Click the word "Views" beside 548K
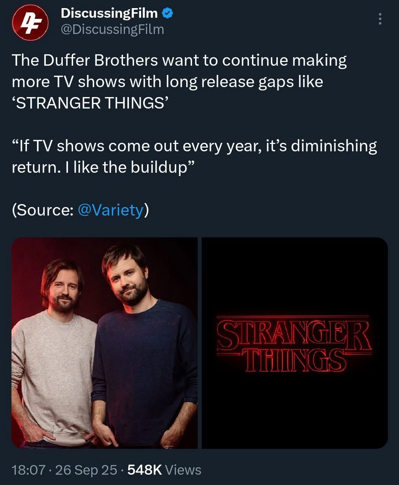The height and width of the screenshot is (485, 399). click(x=183, y=470)
